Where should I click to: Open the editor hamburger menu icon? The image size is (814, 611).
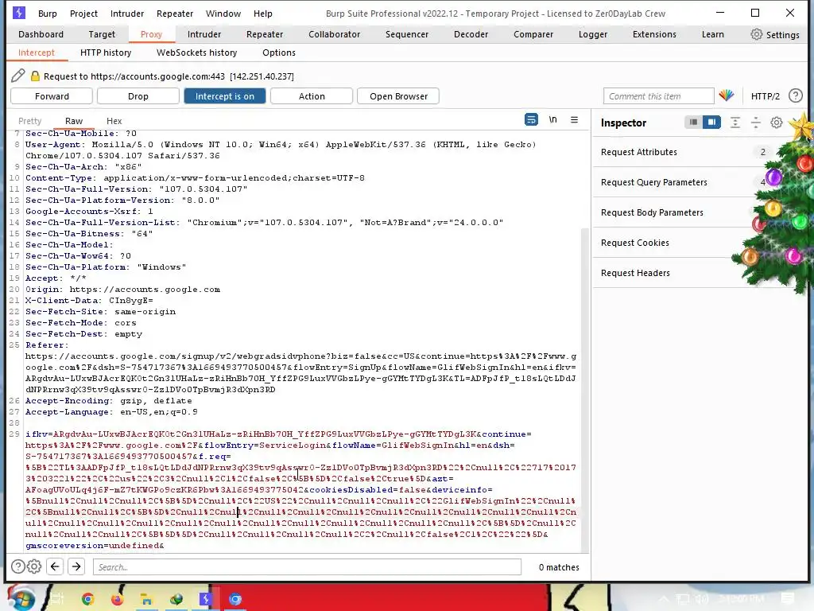pyautogui.click(x=574, y=119)
